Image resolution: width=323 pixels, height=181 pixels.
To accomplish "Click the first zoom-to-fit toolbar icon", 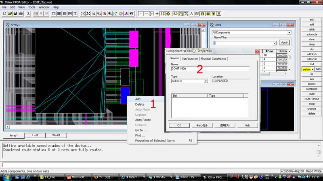I will point(83,14).
